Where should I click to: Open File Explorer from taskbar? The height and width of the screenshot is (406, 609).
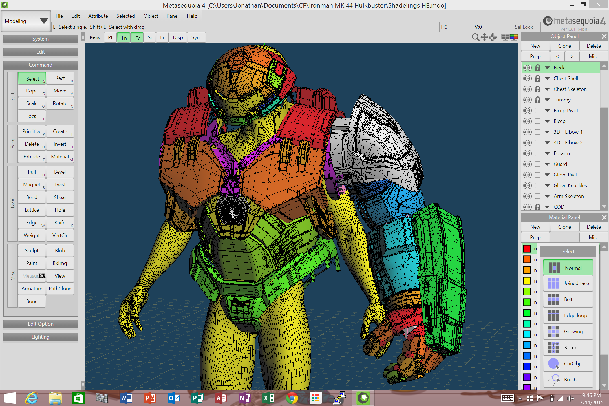tap(55, 398)
